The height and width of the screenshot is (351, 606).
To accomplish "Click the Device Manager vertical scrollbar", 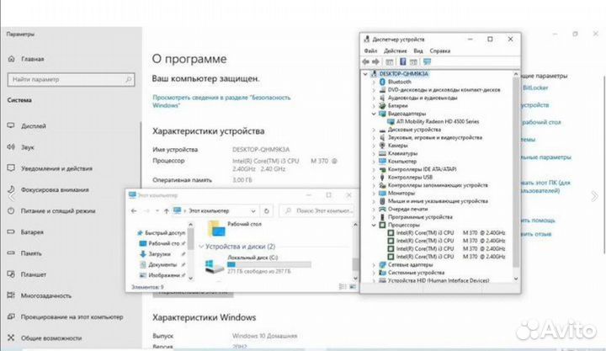I will tap(516, 172).
